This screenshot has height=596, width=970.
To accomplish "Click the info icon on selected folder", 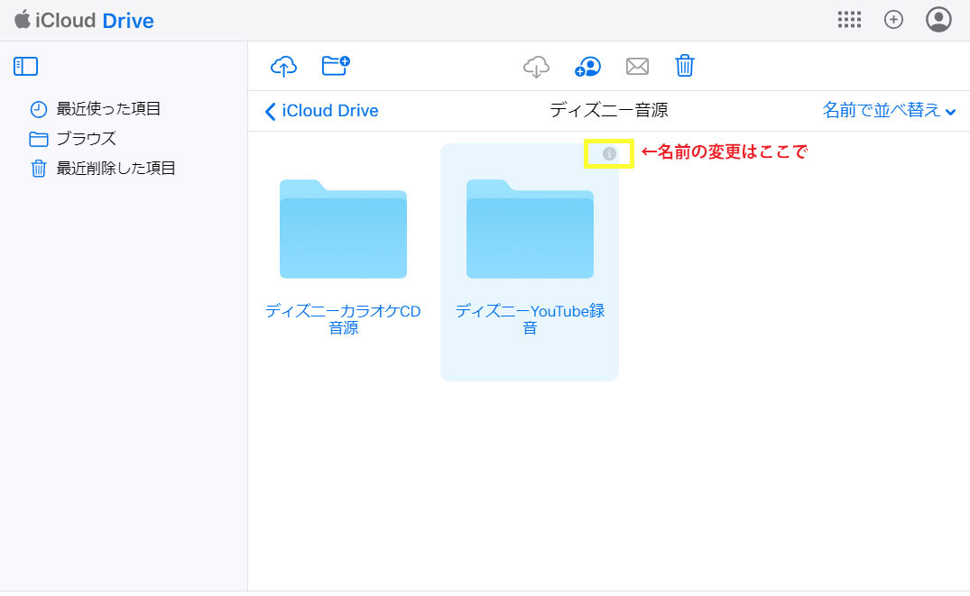I will coord(609,153).
